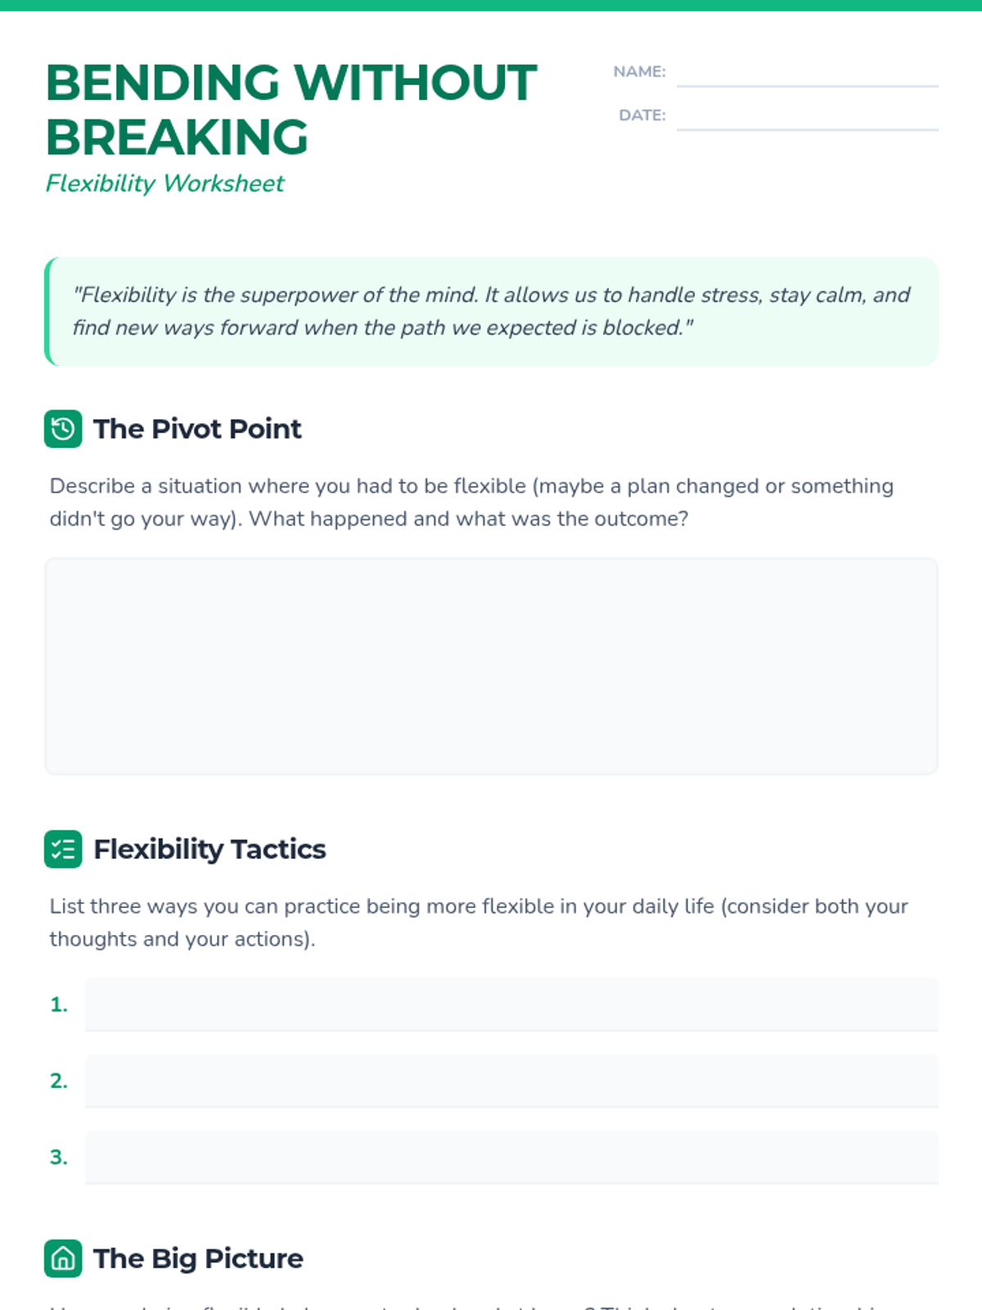Viewport: 982px width, 1310px height.
Task: Click the number '2.' list marker
Action: pos(59,1081)
